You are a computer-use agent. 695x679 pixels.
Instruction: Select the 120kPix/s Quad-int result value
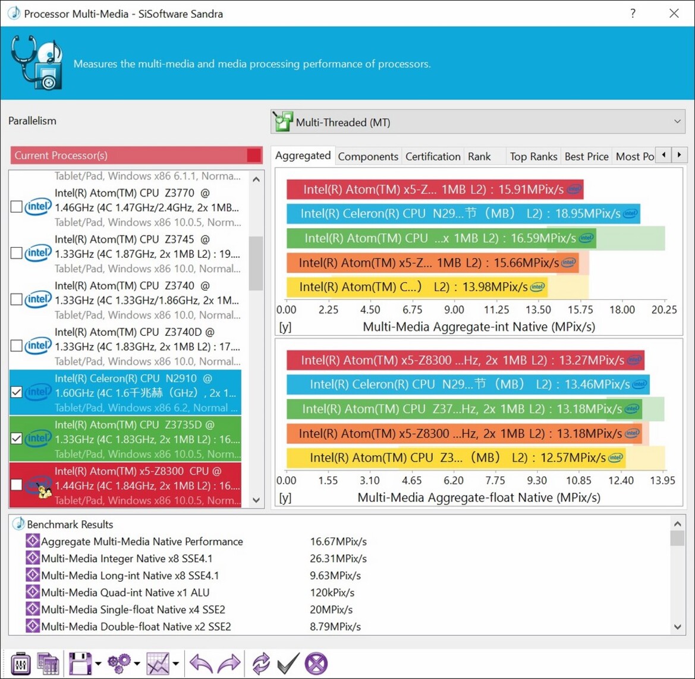pos(332,592)
